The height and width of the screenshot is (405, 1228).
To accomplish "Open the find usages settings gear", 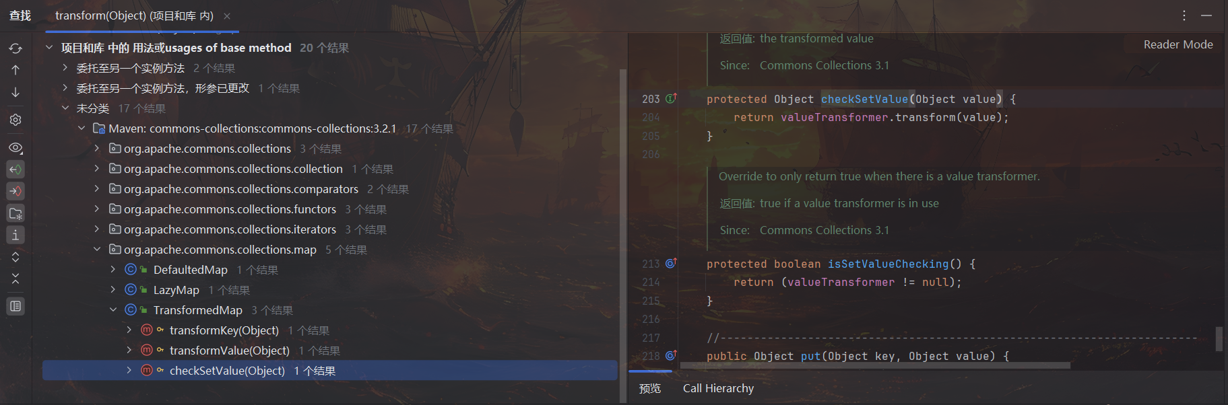I will click(x=15, y=120).
